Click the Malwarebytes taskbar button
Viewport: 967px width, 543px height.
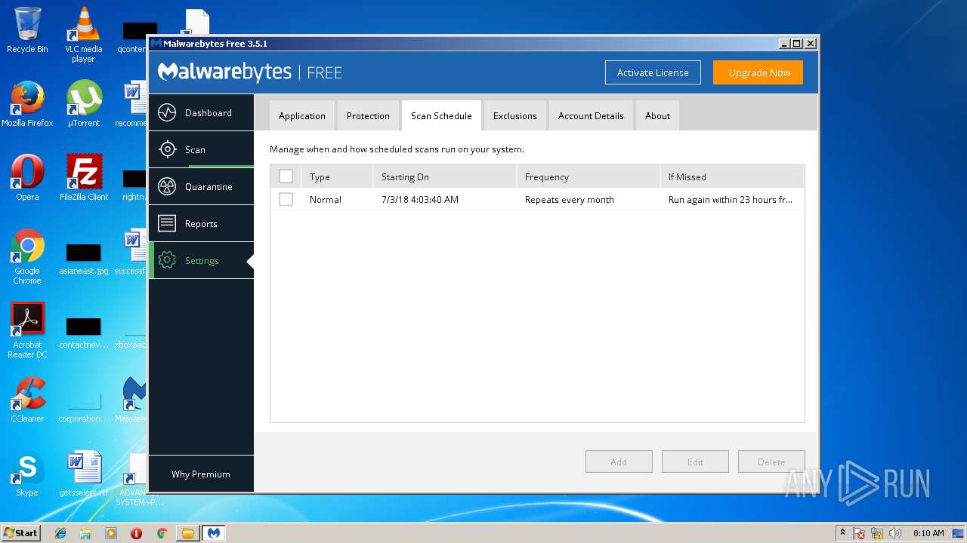click(x=214, y=533)
